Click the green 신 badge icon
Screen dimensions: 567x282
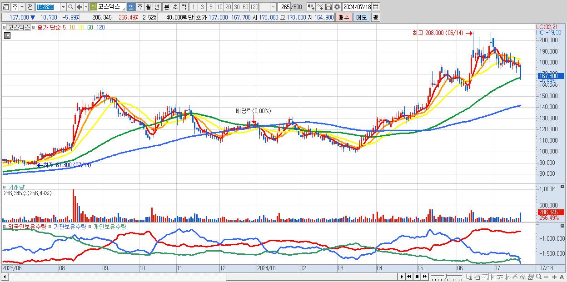[x=93, y=7]
